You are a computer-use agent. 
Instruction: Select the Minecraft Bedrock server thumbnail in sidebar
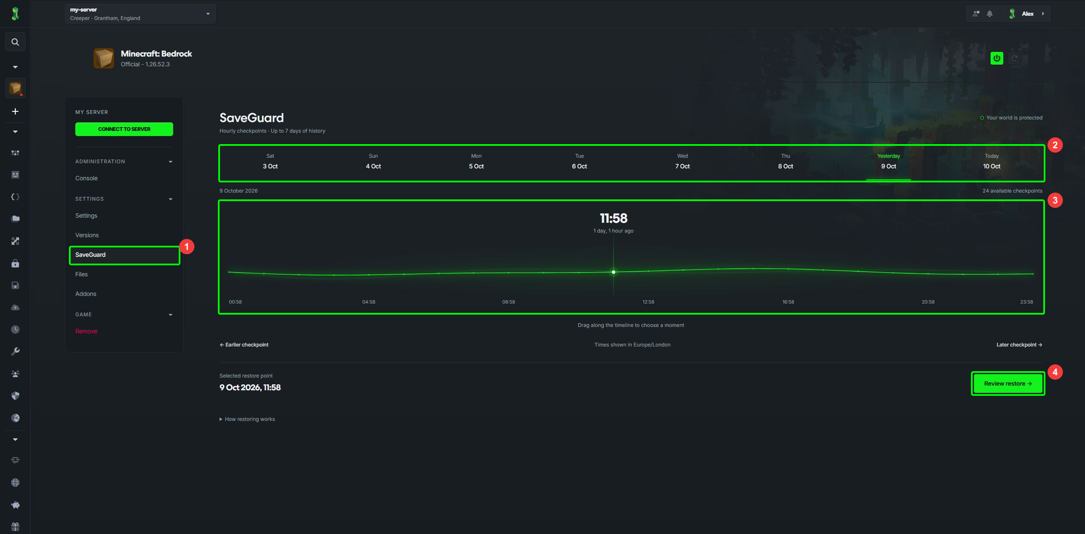tap(15, 88)
